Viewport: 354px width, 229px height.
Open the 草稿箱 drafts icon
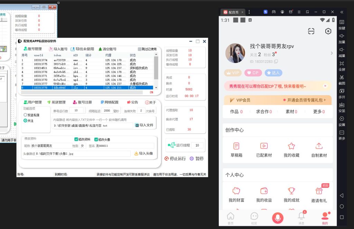pyautogui.click(x=236, y=146)
